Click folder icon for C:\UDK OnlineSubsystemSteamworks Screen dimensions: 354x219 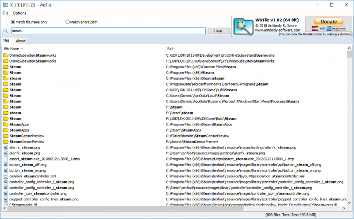[x=6, y=55]
